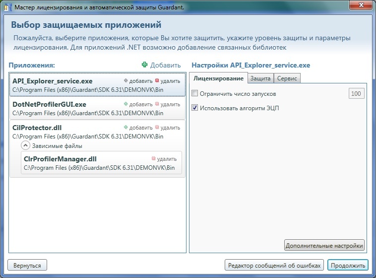Click the launch count field showing 100
This screenshot has height=278, width=376.
(x=356, y=93)
